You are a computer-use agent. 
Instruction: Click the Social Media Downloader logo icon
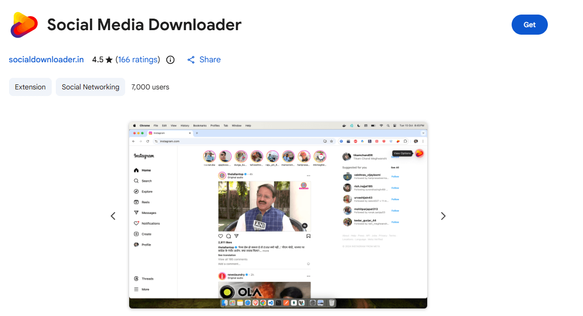(x=24, y=25)
